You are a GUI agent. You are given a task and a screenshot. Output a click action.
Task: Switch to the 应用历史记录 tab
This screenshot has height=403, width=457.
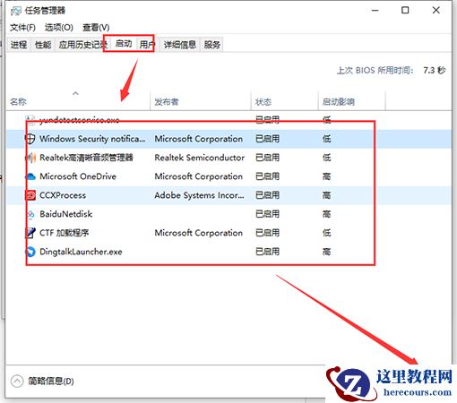pyautogui.click(x=82, y=45)
